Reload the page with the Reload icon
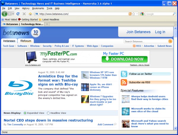Image resolution: width=178 pixels, height=135 pixels. 18,14
